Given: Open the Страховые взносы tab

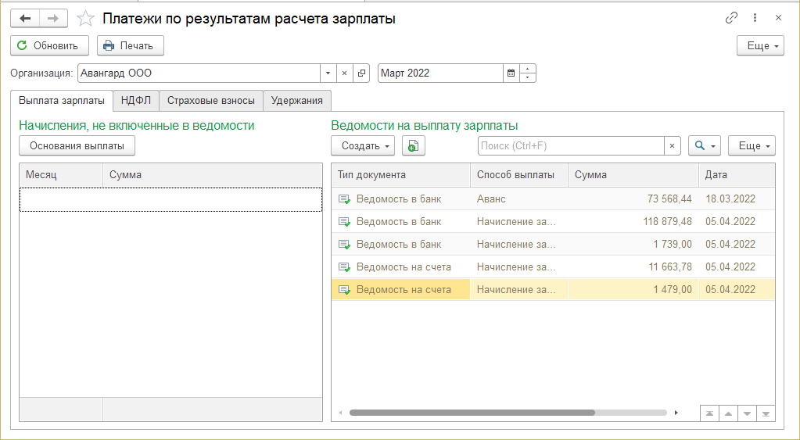Looking at the screenshot, I should (211, 101).
